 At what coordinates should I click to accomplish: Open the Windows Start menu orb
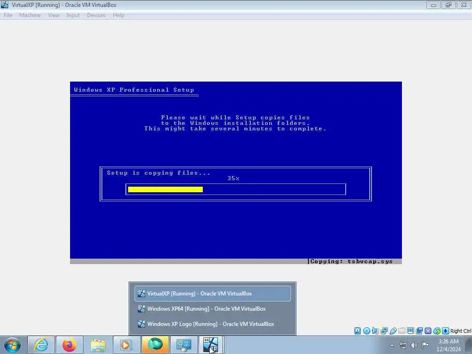pos(12,345)
